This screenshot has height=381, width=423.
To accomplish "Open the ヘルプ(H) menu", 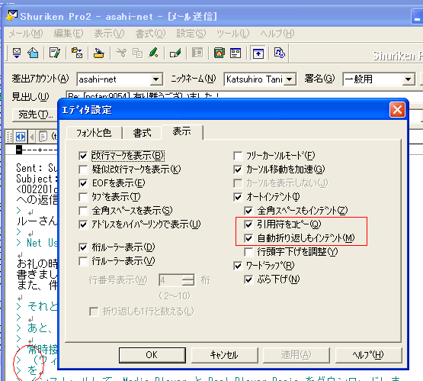I will (x=277, y=34).
